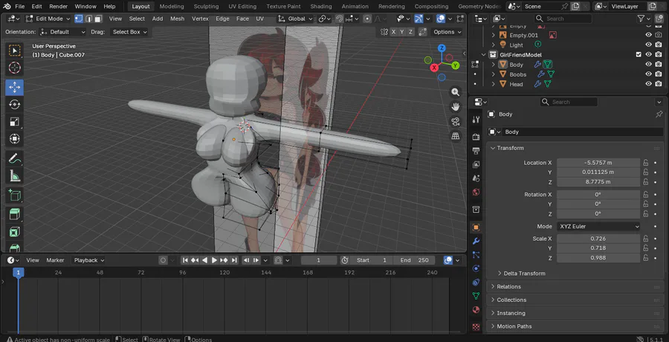
Task: Hide the Head object with eye icon
Action: (648, 84)
